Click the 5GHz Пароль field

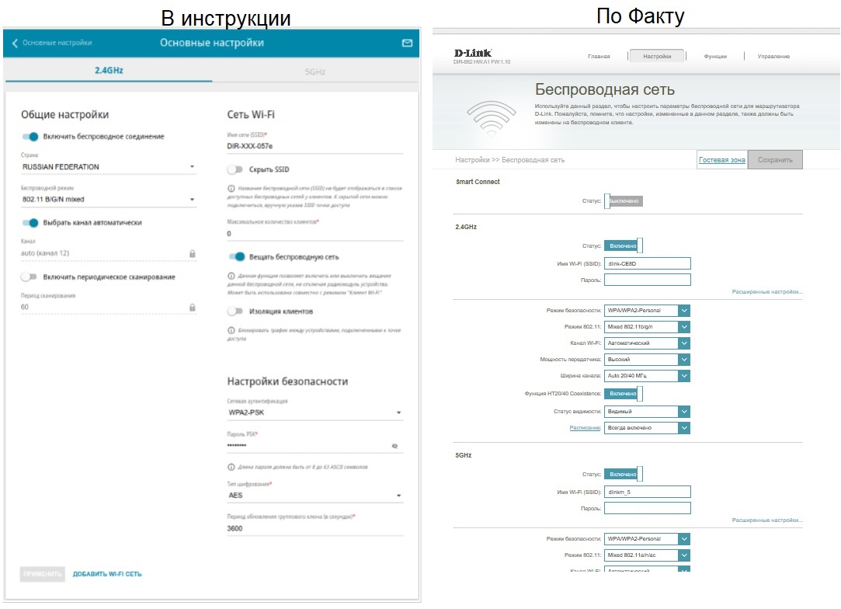(648, 508)
